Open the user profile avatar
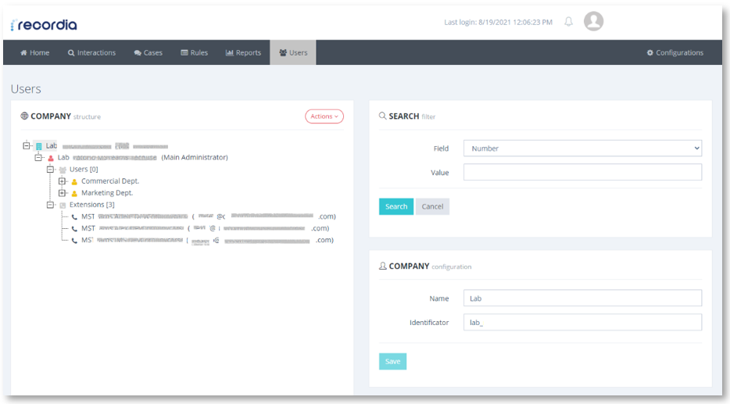Viewport: 730px width, 404px height. click(593, 21)
